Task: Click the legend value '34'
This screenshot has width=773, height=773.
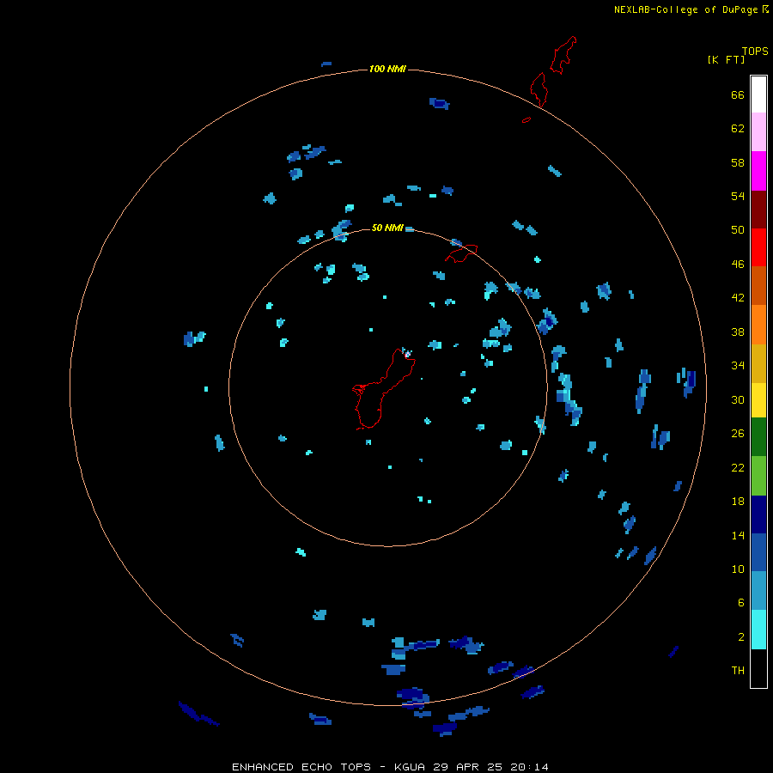Action: 738,365
